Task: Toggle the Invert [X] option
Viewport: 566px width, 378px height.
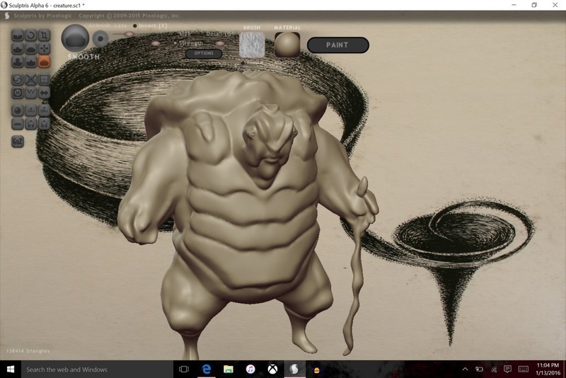Action: click(150, 26)
